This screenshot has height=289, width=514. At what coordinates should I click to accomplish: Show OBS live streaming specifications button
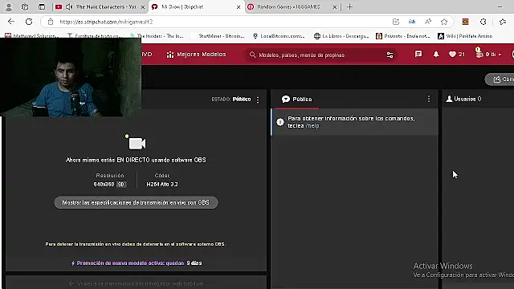pyautogui.click(x=136, y=202)
